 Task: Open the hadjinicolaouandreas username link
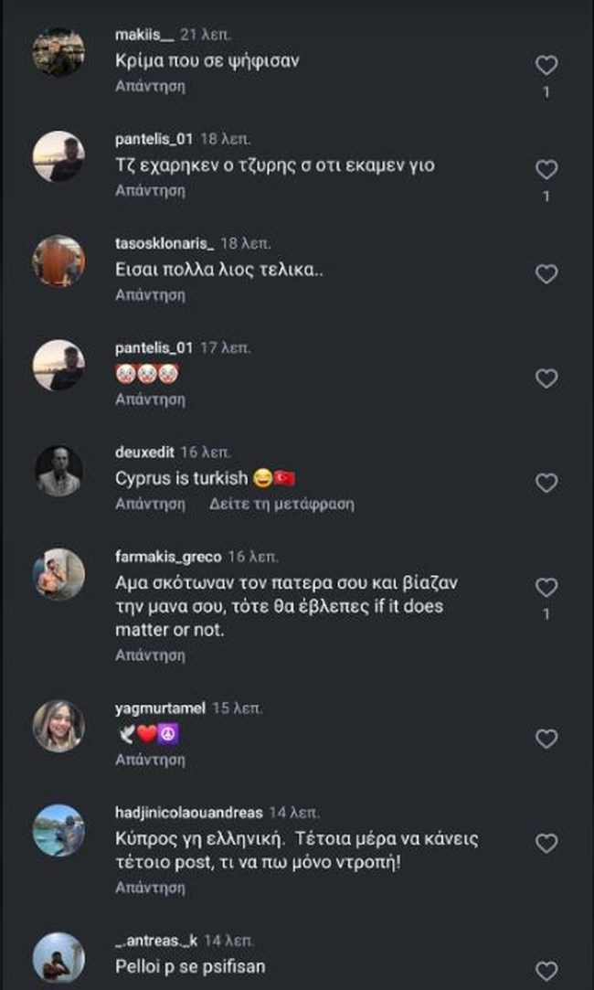tap(189, 812)
